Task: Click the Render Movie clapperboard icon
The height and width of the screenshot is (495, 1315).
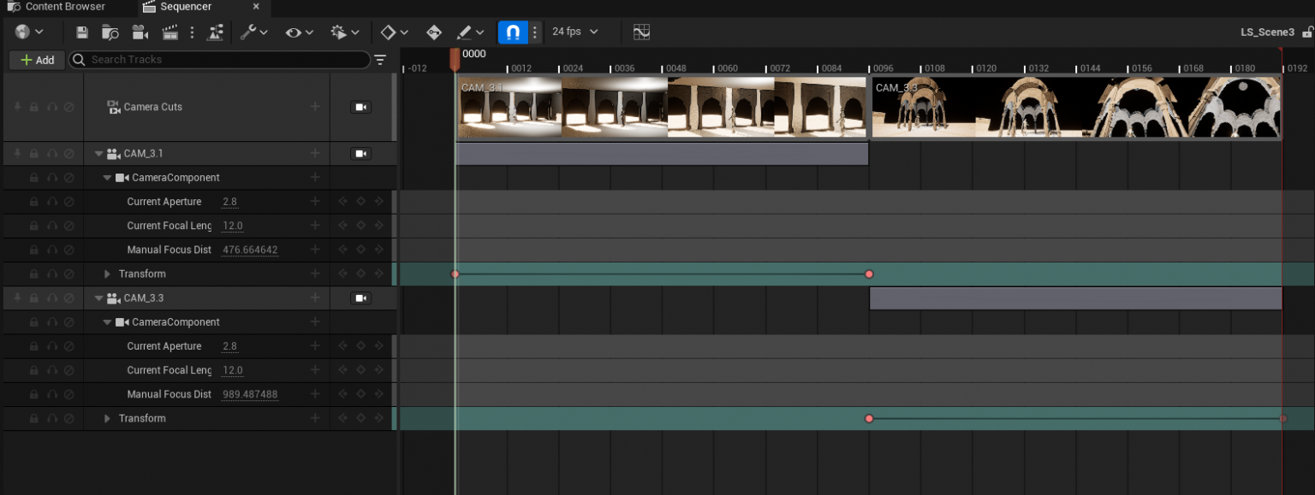Action: pos(169,32)
